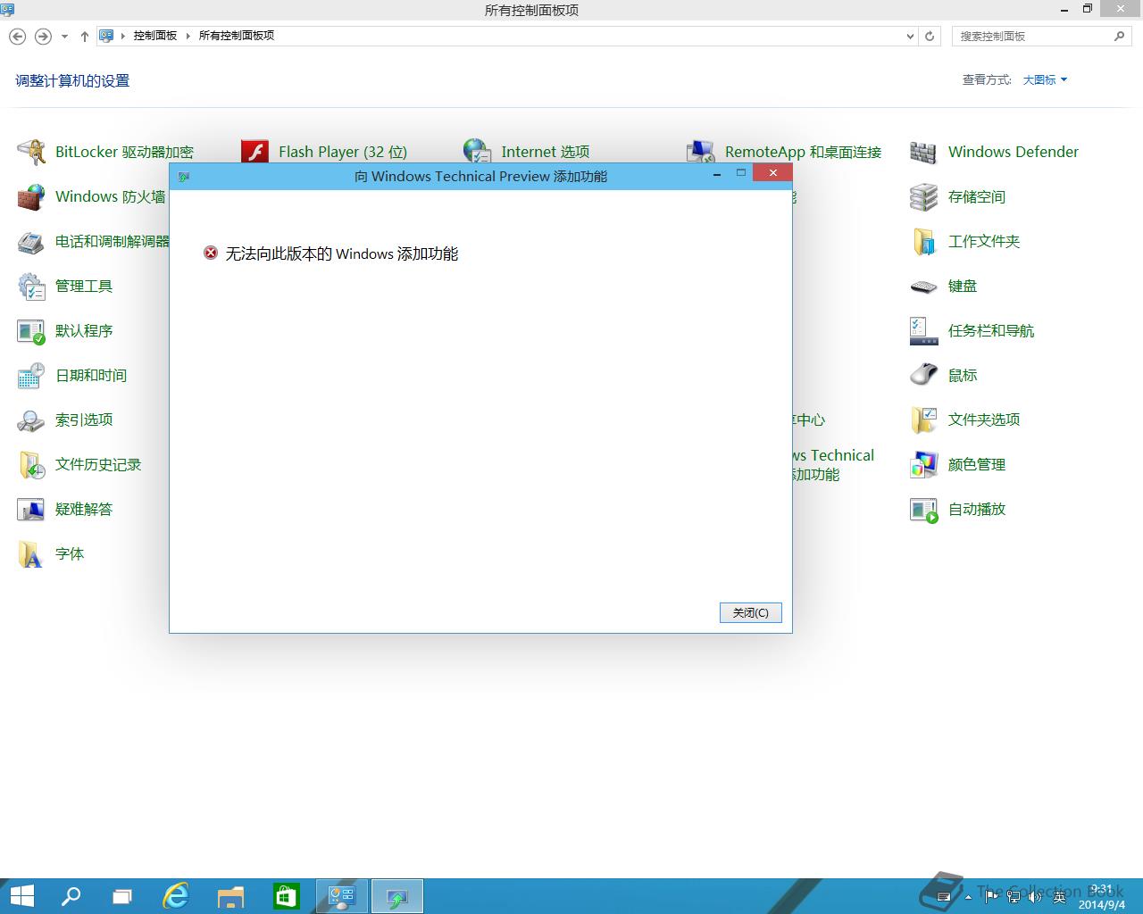Click the tray clock showing 2014/9/4
1143x914 pixels.
pos(1101,897)
